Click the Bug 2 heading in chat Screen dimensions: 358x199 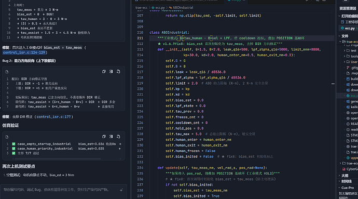[29, 61]
